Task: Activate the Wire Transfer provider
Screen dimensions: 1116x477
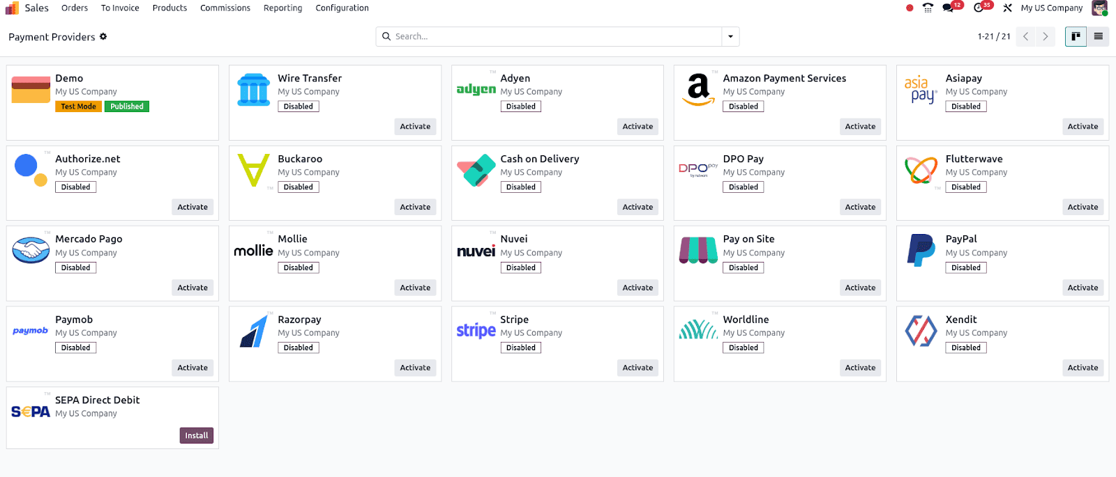Action: 415,127
